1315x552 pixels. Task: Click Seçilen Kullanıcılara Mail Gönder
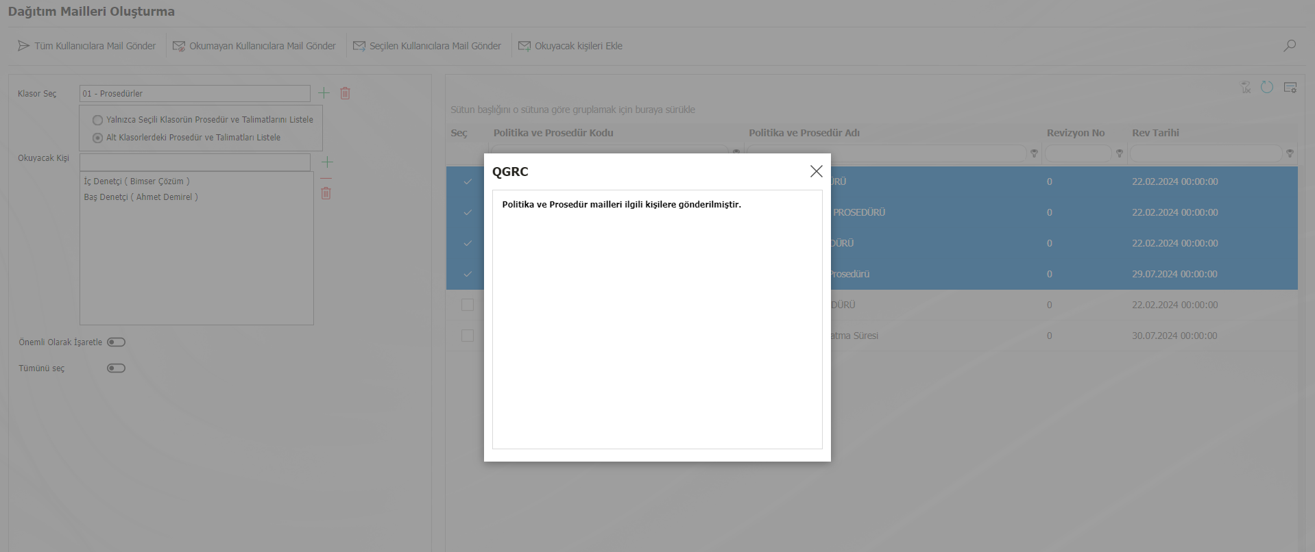tap(427, 46)
